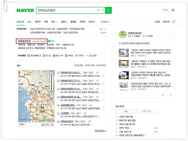
Task: Open related search 산업안전보건
Action: (62, 29)
